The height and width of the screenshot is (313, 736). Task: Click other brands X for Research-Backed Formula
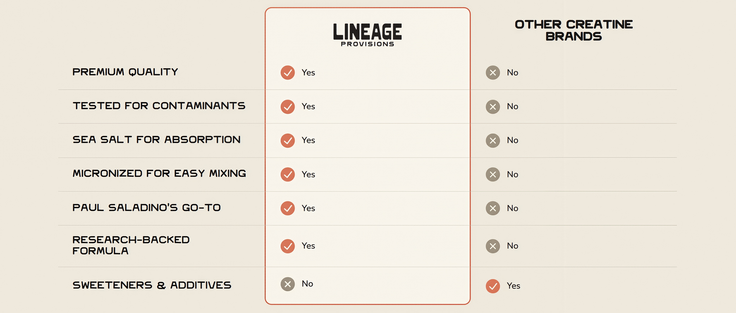tap(493, 246)
